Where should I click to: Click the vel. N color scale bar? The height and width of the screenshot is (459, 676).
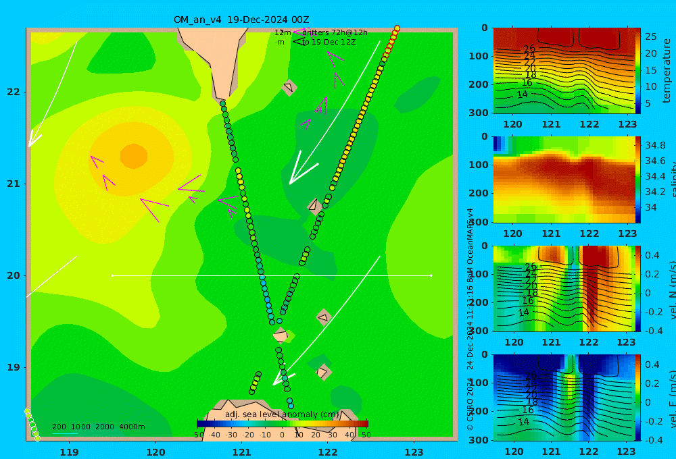point(638,288)
